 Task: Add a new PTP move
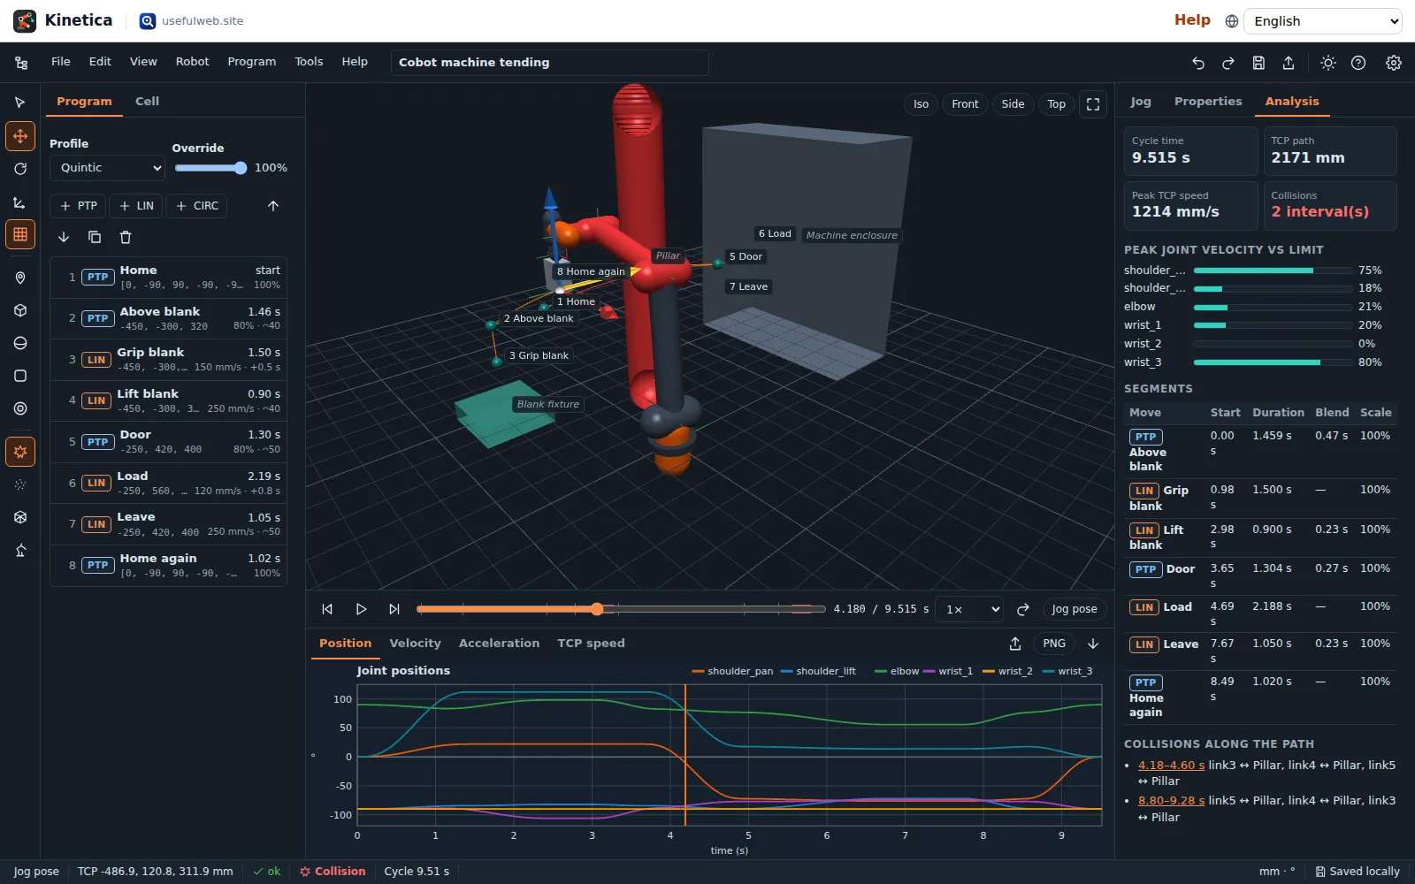coord(79,206)
